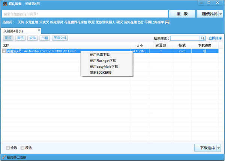This screenshot has height=161, width=225.
Task: Select 复制ED2K链接 menu entry
Action: coord(100,72)
